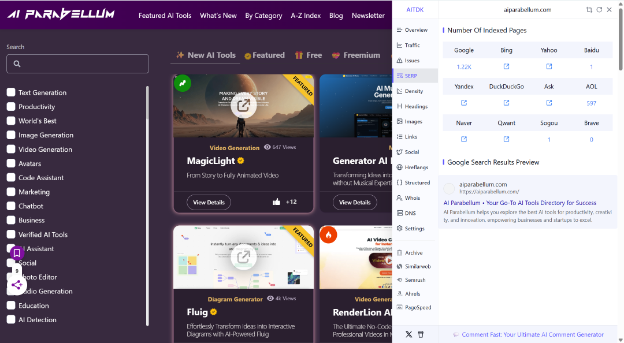Image resolution: width=624 pixels, height=343 pixels.
Task: Switch to the Featured tab
Action: (265, 55)
